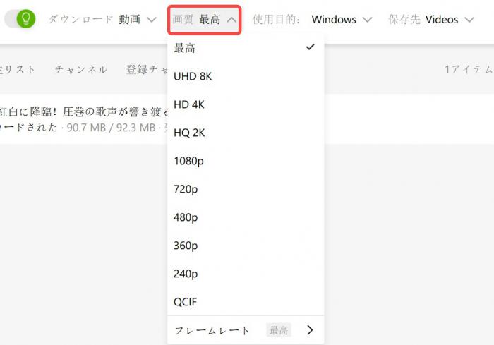Select 1080p quality

(x=246, y=161)
